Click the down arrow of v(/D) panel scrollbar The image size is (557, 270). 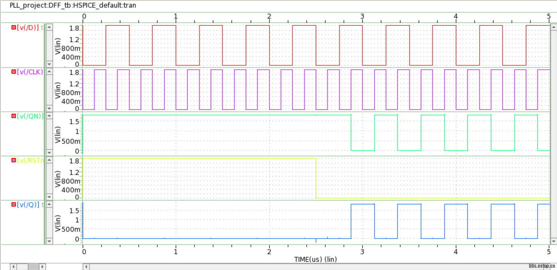coord(49,64)
